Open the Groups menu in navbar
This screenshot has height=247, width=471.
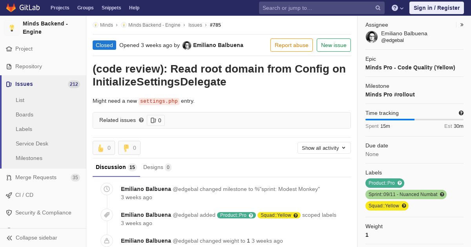pos(85,8)
